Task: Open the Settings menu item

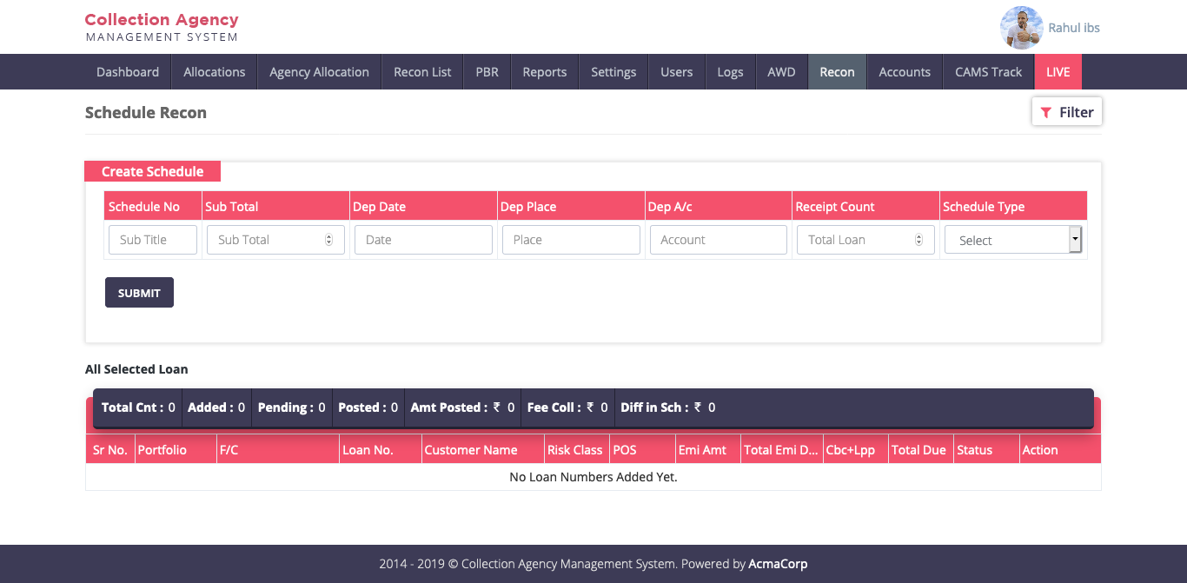Action: click(x=613, y=72)
